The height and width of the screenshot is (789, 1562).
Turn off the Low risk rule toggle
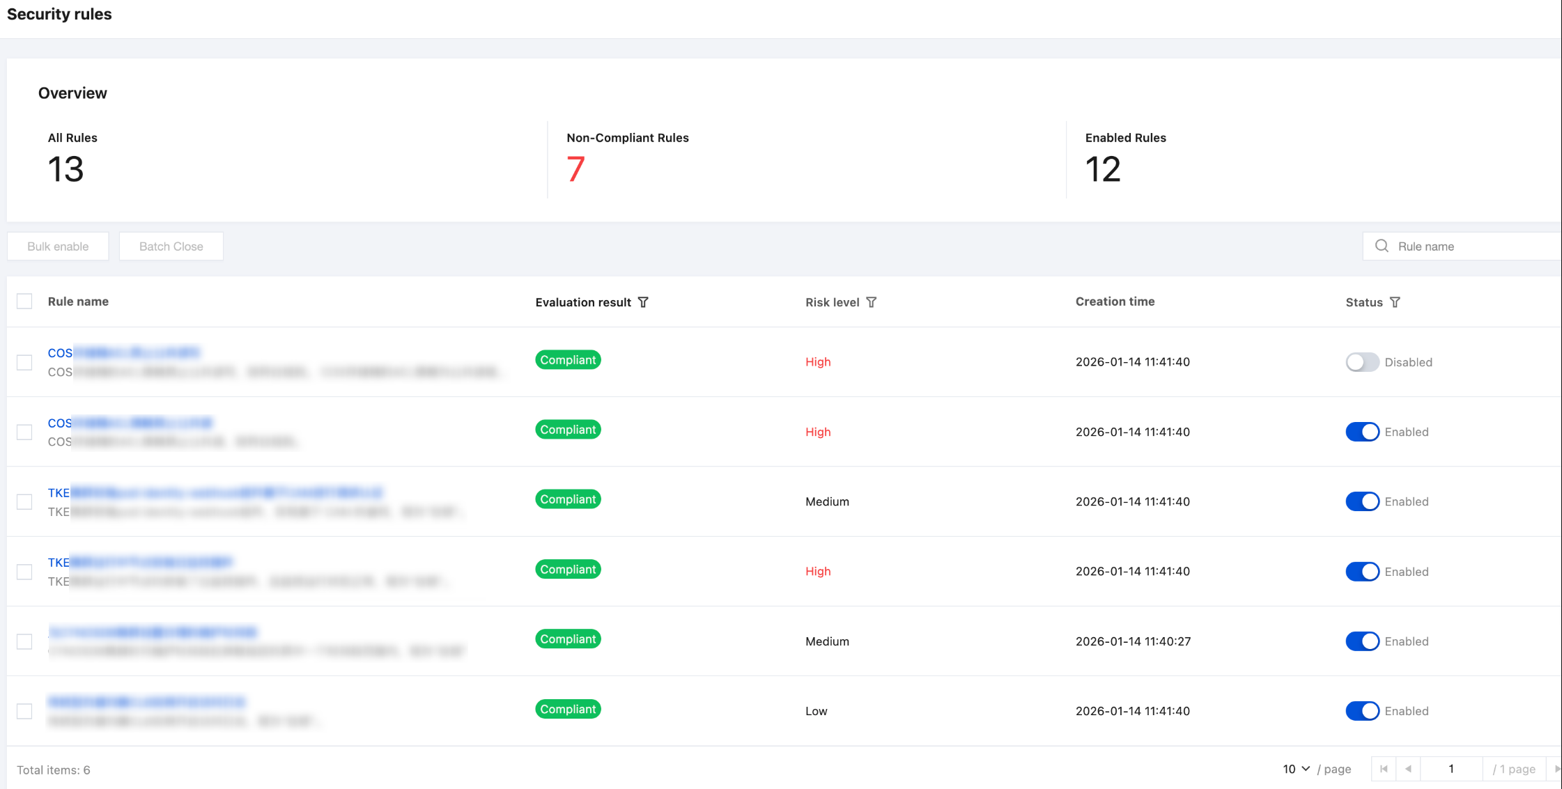click(x=1361, y=711)
